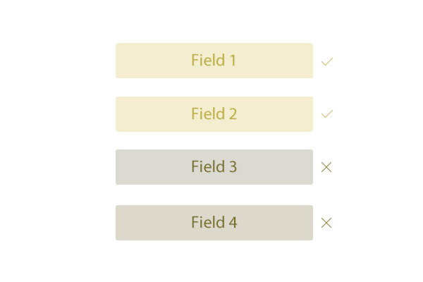Click the checkmark icon beside Field 2
This screenshot has height=282, width=423.
[x=327, y=114]
